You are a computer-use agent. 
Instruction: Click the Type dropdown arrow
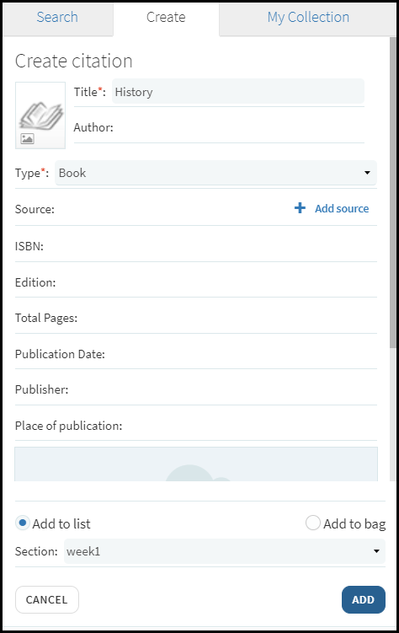pyautogui.click(x=367, y=173)
